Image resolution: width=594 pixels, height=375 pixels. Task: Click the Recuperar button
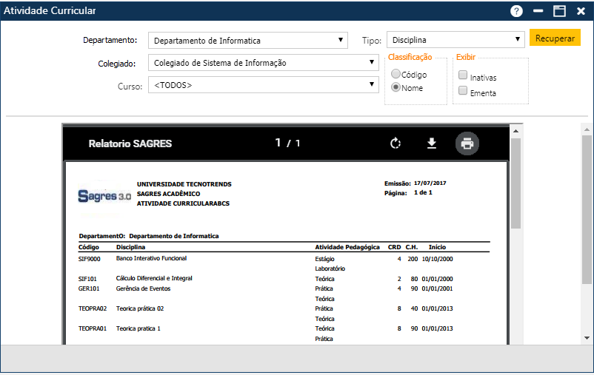[x=555, y=38]
